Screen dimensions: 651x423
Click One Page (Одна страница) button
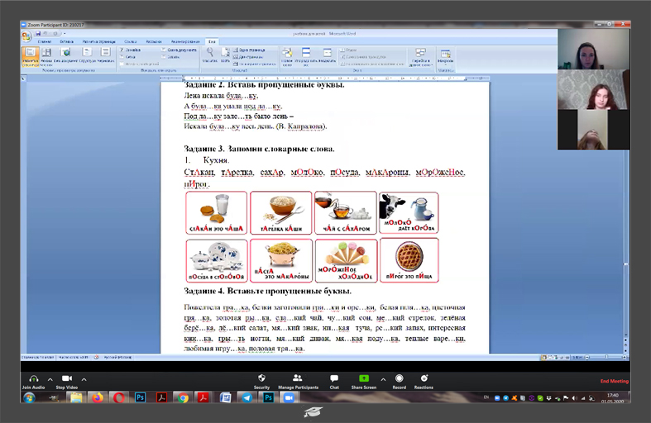(x=249, y=50)
